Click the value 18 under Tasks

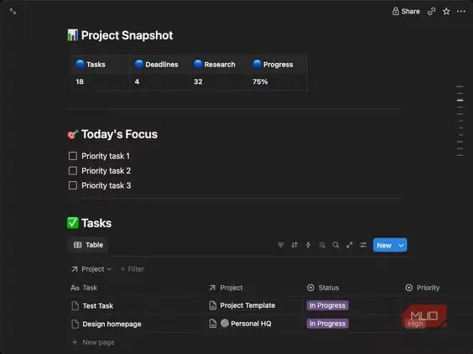(x=80, y=81)
